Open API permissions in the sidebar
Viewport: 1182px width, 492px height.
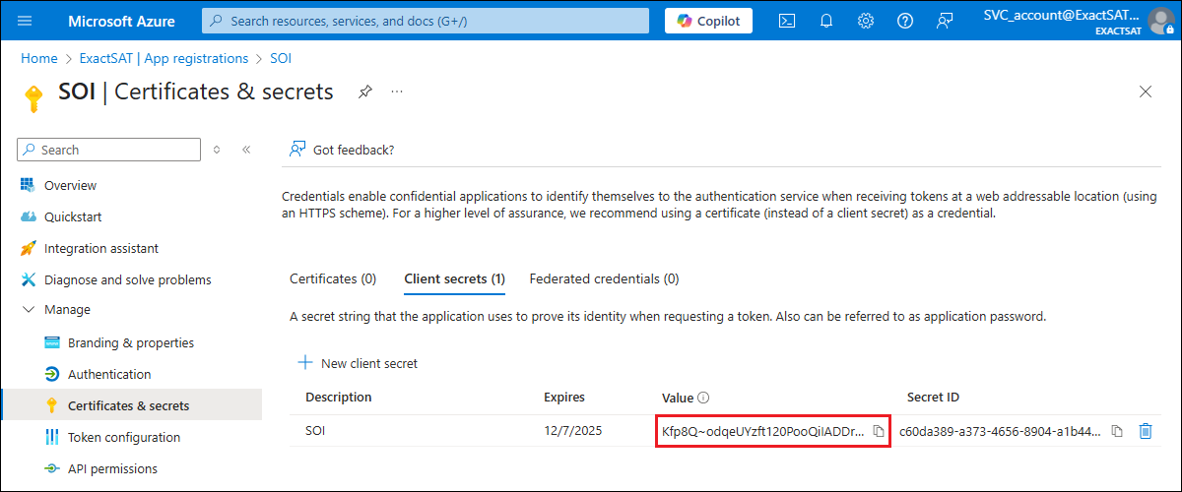(112, 468)
